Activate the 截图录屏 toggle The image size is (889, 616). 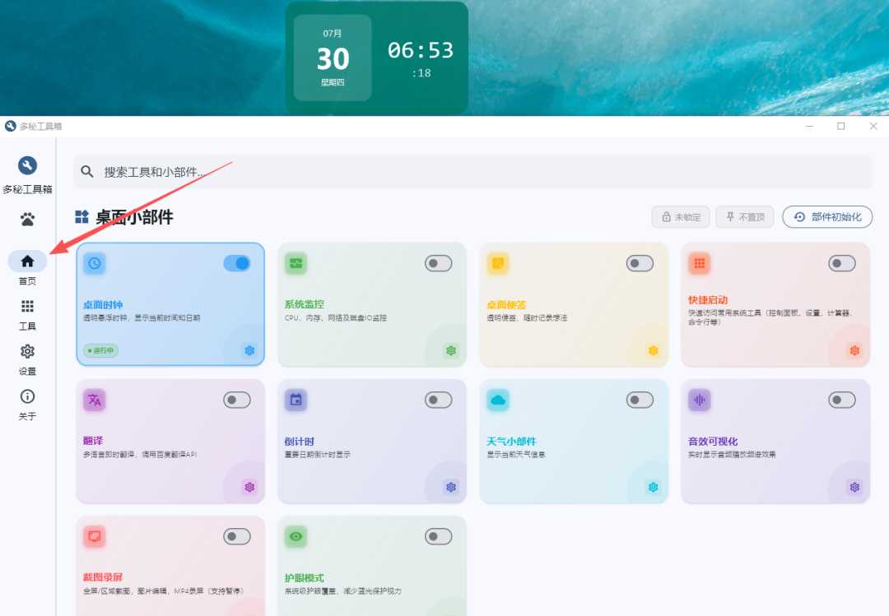237,536
